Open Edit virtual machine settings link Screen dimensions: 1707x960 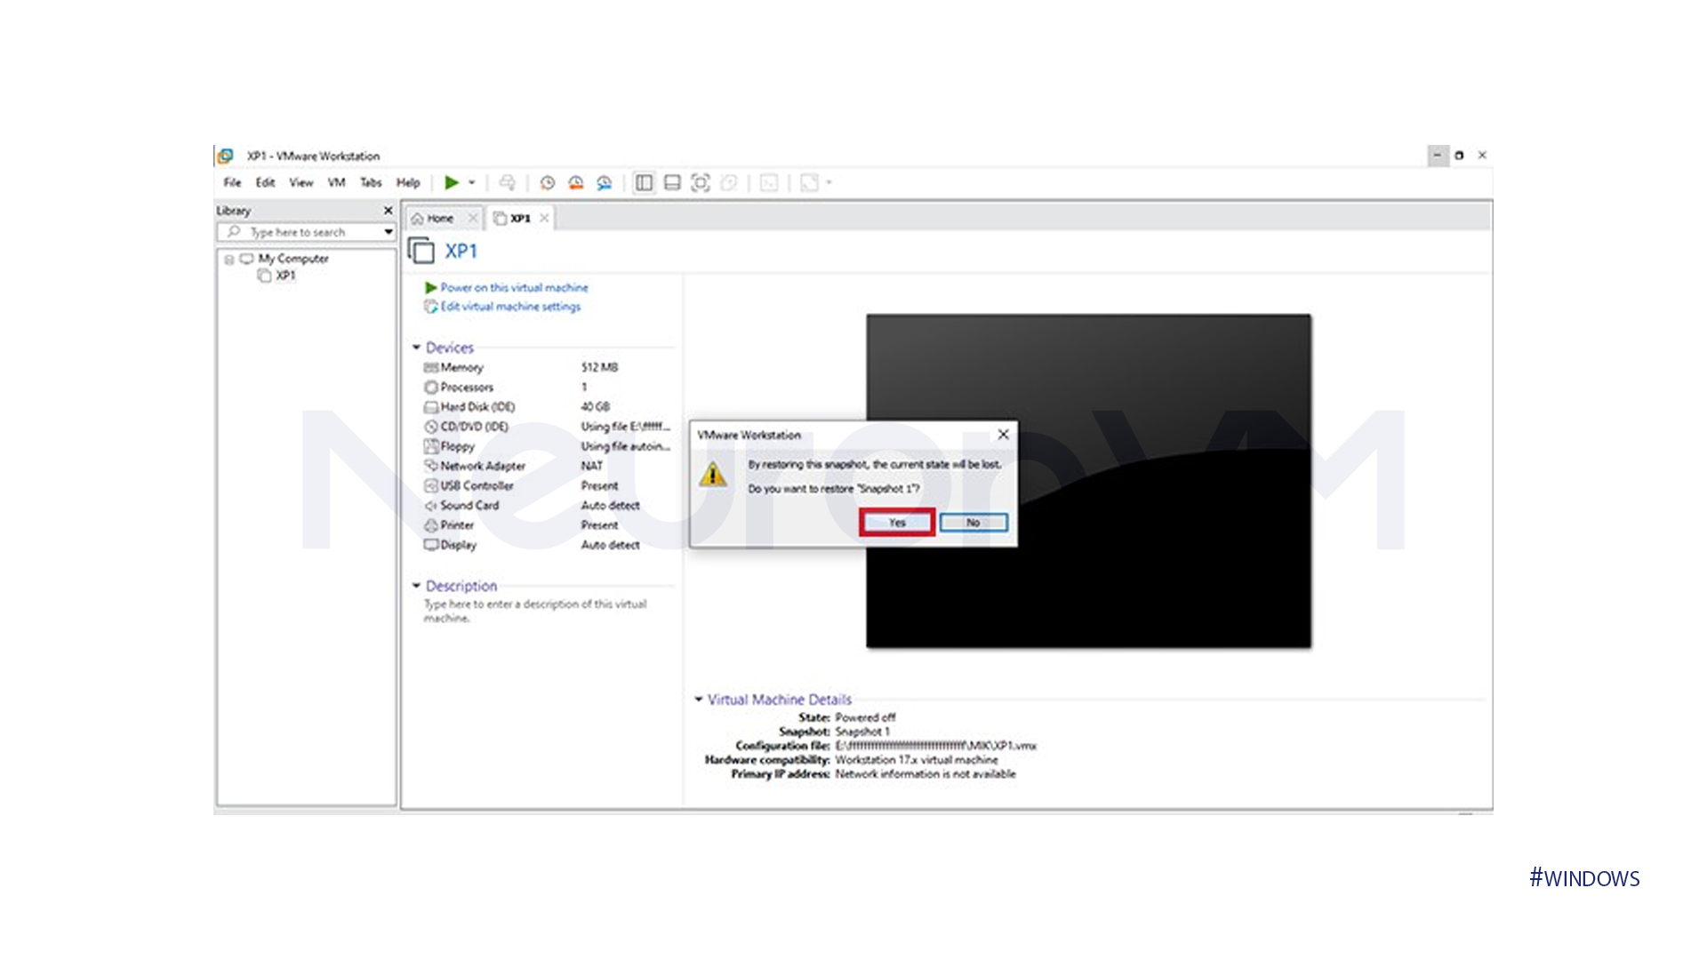tap(509, 307)
